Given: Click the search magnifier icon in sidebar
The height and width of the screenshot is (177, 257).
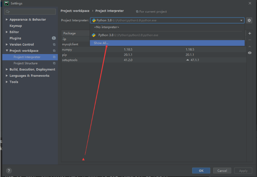Looking at the screenshot, I should (8, 12).
